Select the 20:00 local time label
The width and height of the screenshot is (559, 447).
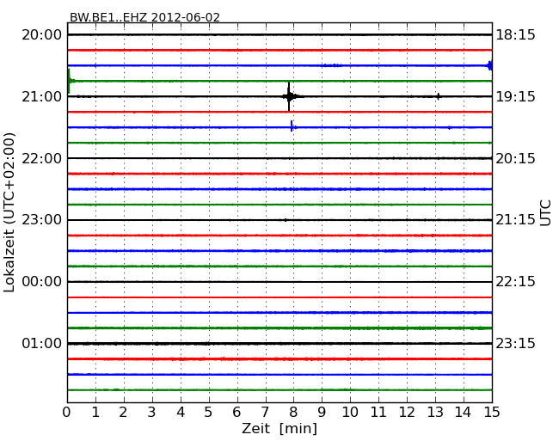42,35
